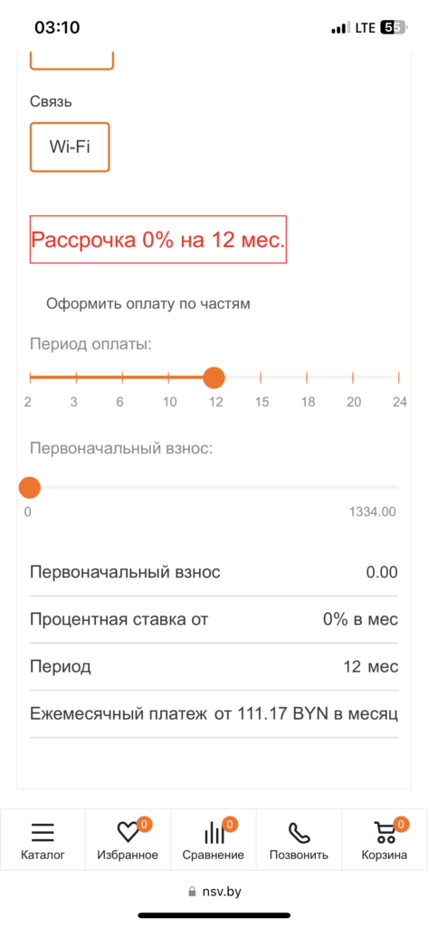Image resolution: width=428 pixels, height=927 pixels.
Task: Click the 1334.00 maximum end of deposit slider
Action: coord(373,512)
